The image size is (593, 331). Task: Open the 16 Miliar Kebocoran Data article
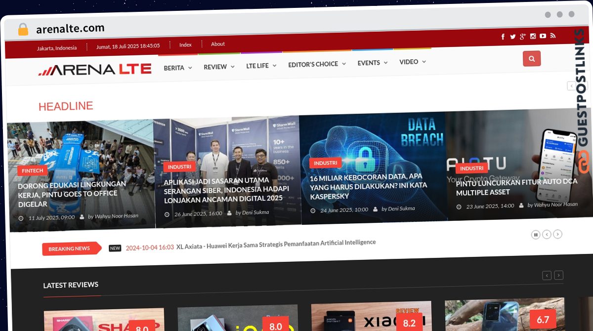[x=368, y=186]
